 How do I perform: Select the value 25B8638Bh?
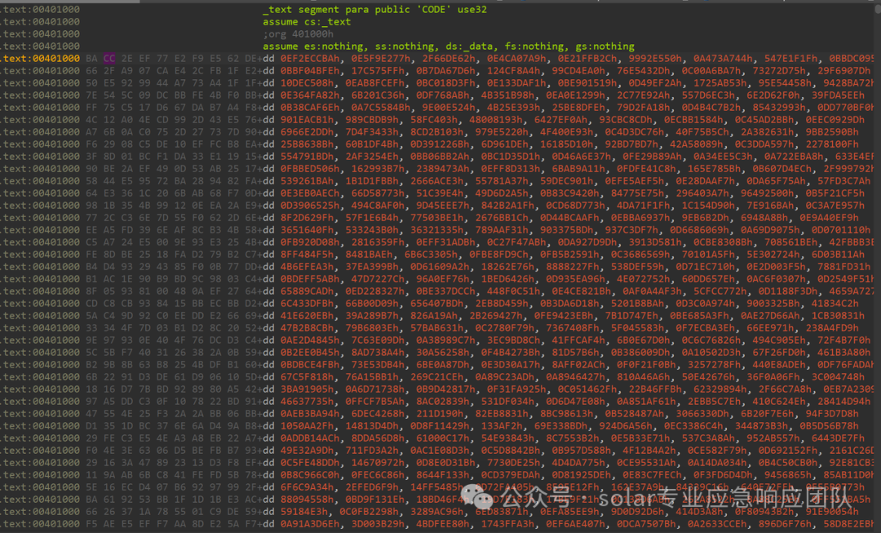[x=308, y=144]
